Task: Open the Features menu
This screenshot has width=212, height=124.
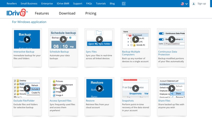Action: coord(42,13)
